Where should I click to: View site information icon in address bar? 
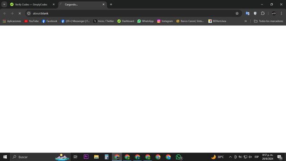29,13
